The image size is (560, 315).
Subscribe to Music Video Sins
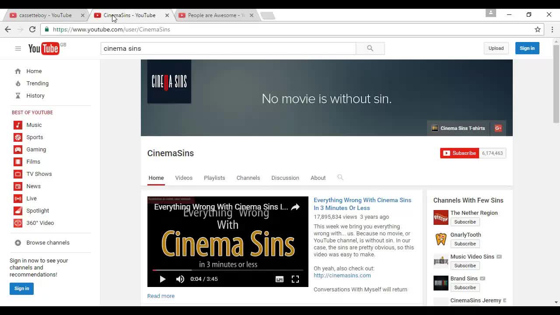(x=465, y=266)
